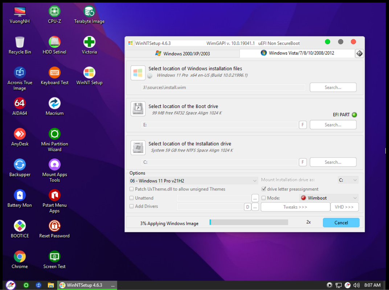Click the volume speaker tray icon

[x=356, y=285]
